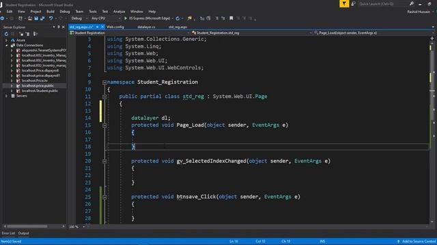
Task: Click the browser Refresh icon beside IIS Express
Action: pyautogui.click(x=178, y=18)
